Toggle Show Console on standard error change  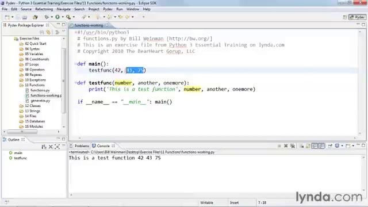tap(321, 145)
